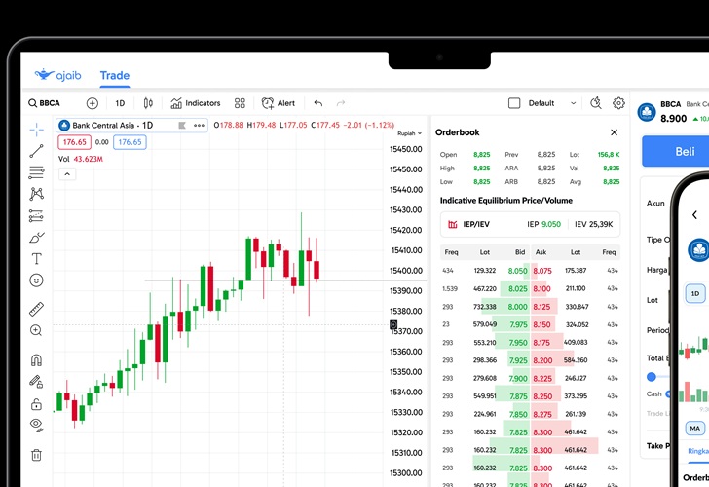The image size is (709, 487).
Task: Select the ruler measure tool
Action: click(37, 309)
